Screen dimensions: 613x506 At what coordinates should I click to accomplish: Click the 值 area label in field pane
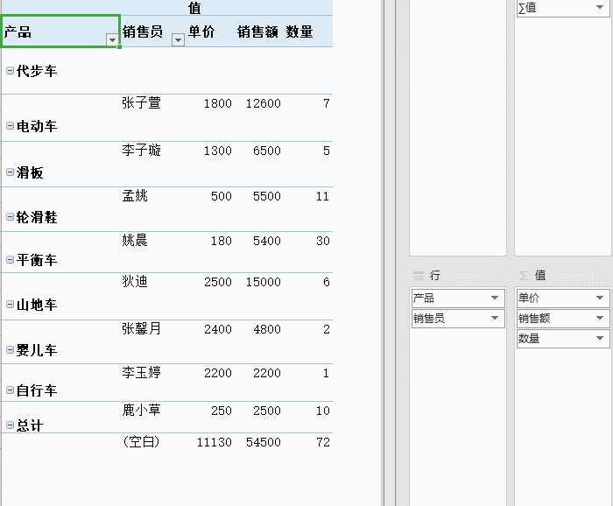click(540, 275)
